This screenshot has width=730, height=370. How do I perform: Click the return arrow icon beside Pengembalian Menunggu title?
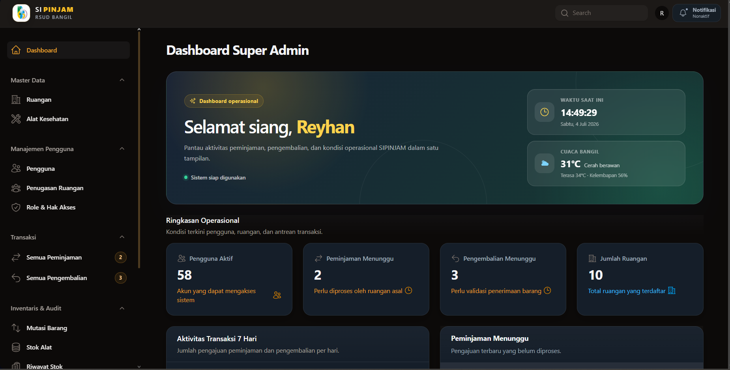pos(455,258)
